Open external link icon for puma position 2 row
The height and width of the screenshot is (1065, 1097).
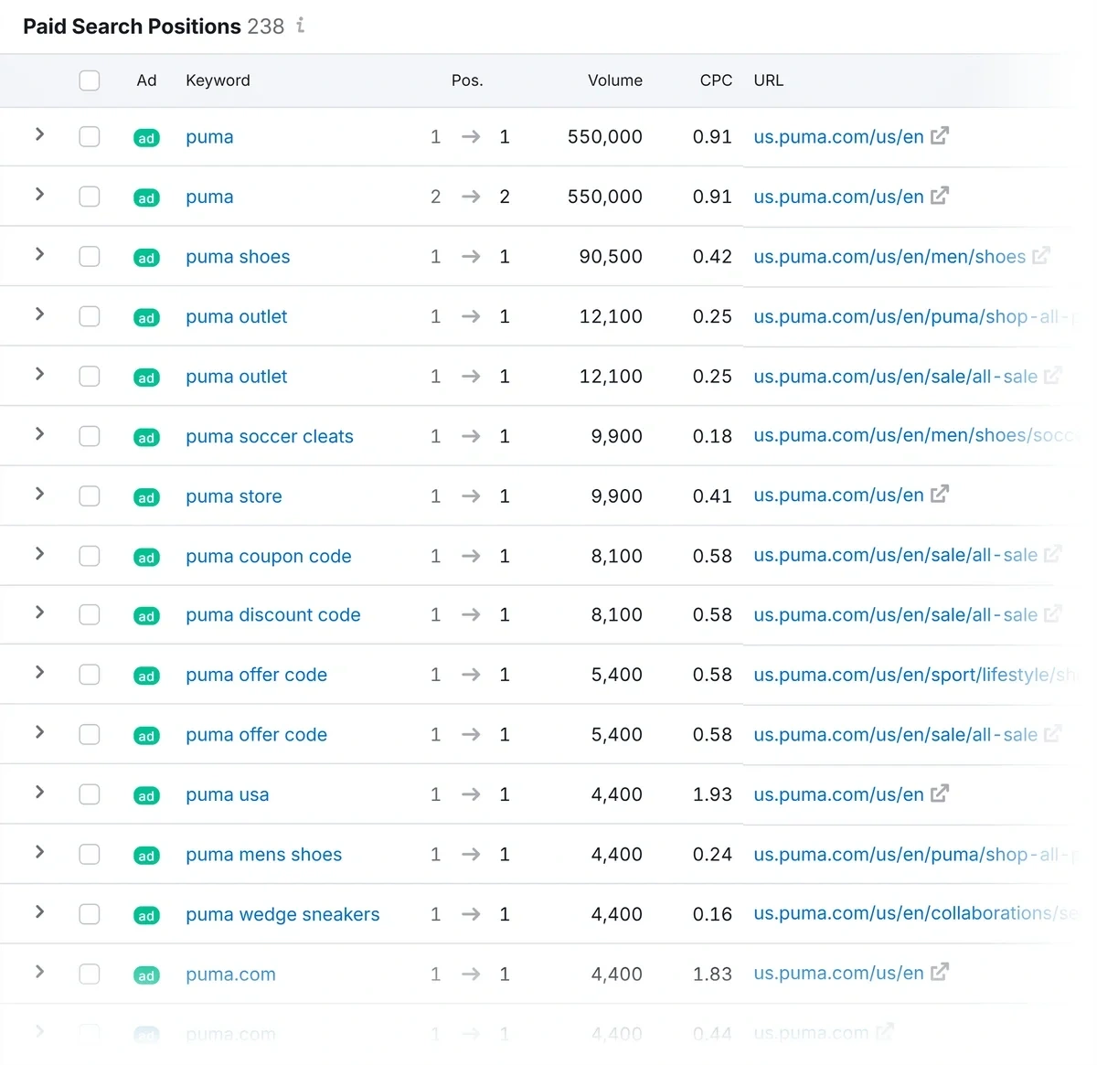coord(940,196)
